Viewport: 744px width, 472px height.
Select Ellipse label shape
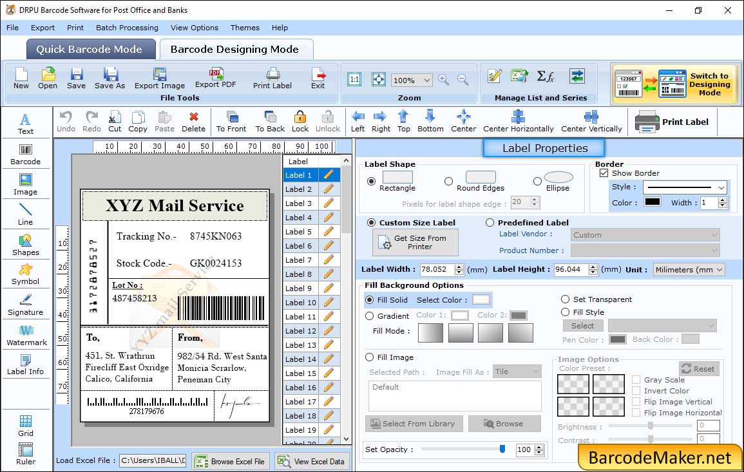click(537, 181)
